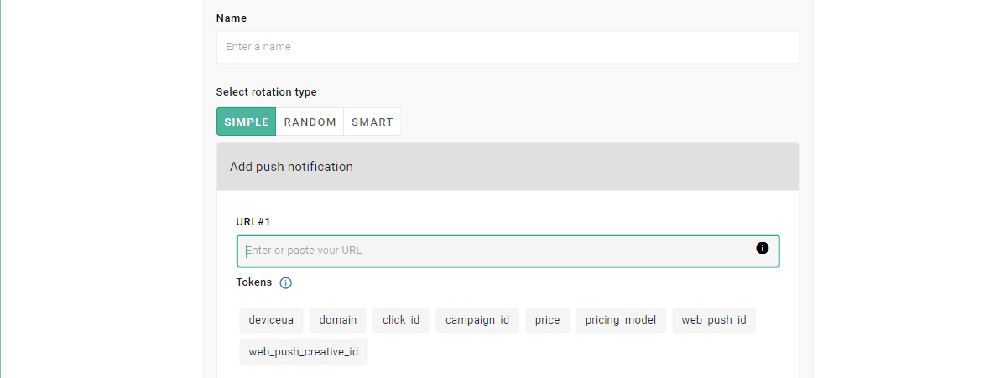The height and width of the screenshot is (378, 1000).
Task: Switch rotation type to RANDOM
Action: [x=310, y=122]
